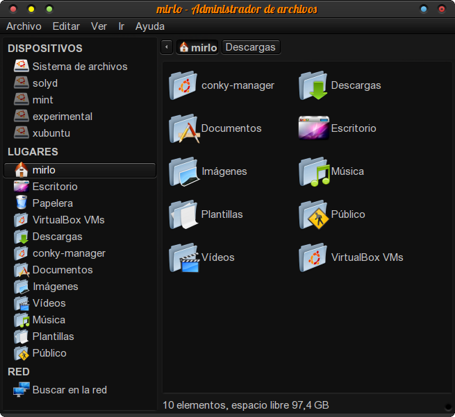Select the solyd drive icon

22,83
